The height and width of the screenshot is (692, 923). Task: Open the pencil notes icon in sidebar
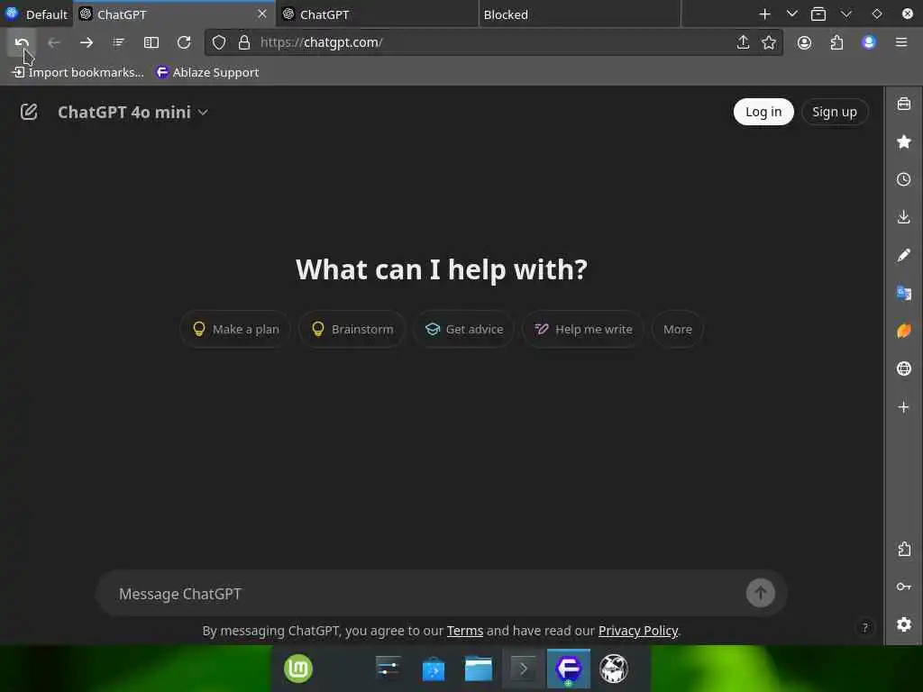[903, 255]
